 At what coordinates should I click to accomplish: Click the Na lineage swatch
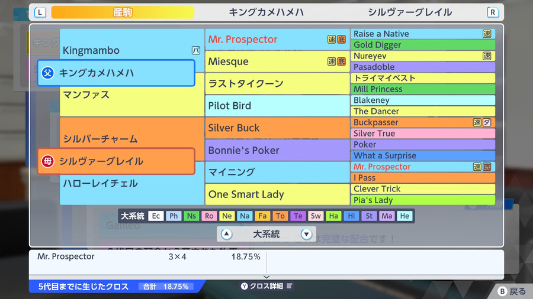click(x=245, y=216)
